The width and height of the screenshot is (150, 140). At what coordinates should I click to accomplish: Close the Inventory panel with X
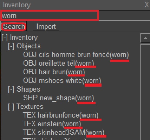pos(146,5)
